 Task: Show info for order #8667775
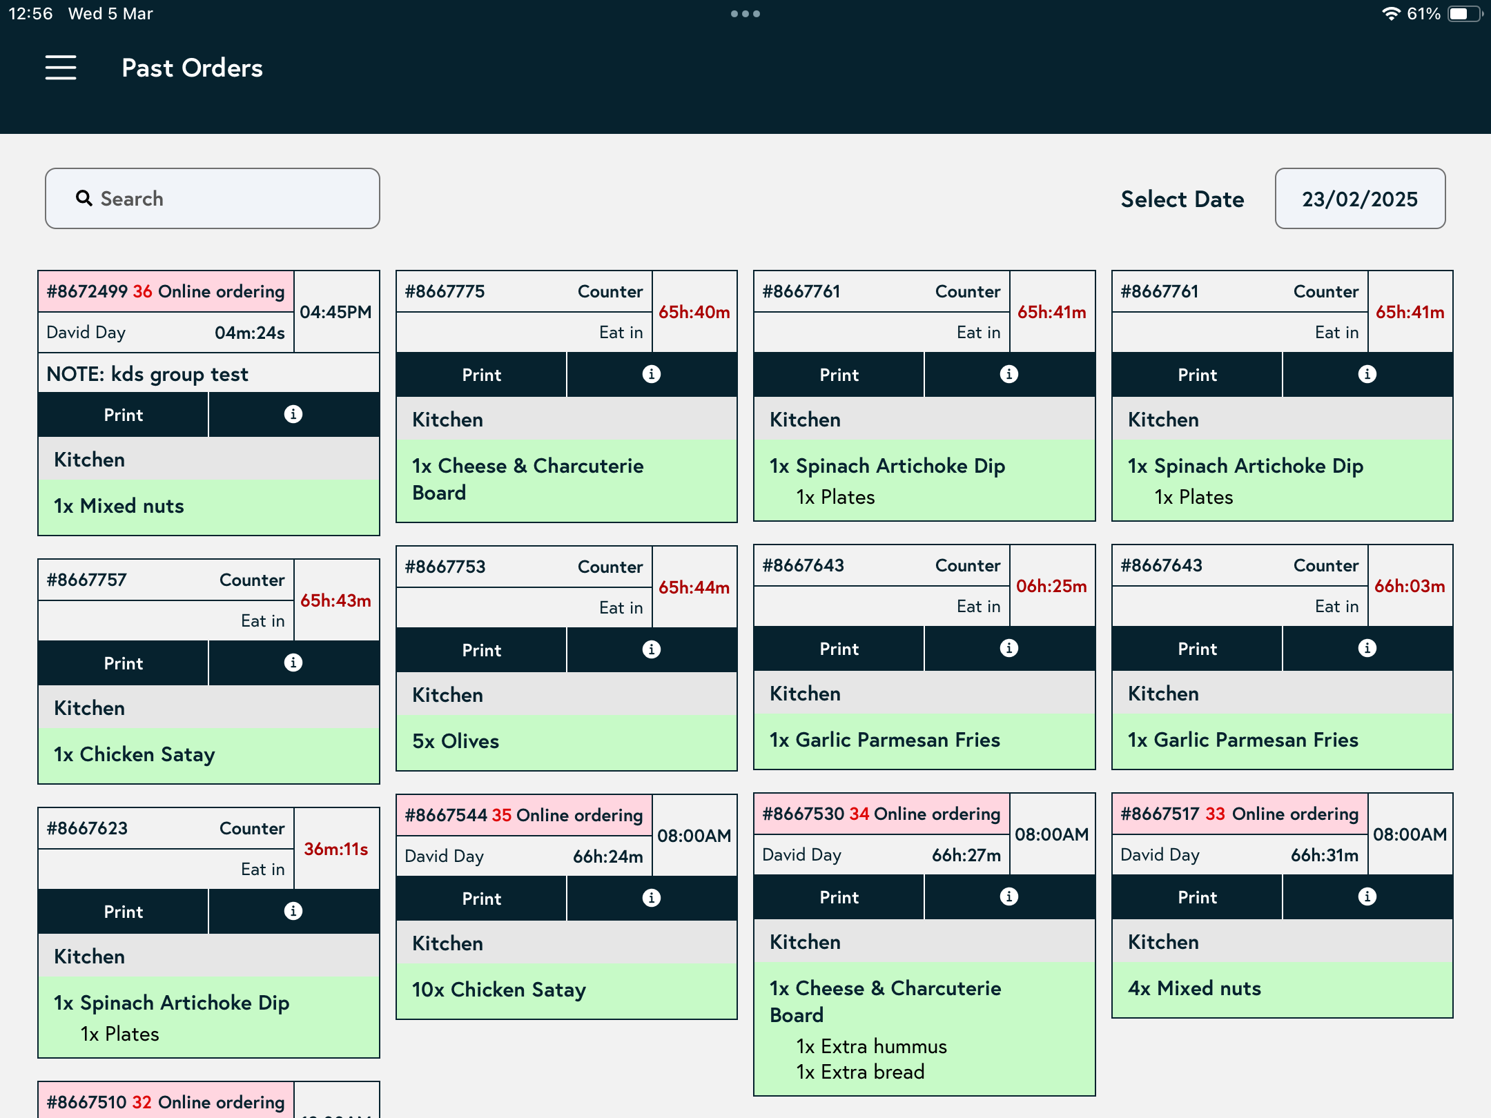pyautogui.click(x=651, y=374)
